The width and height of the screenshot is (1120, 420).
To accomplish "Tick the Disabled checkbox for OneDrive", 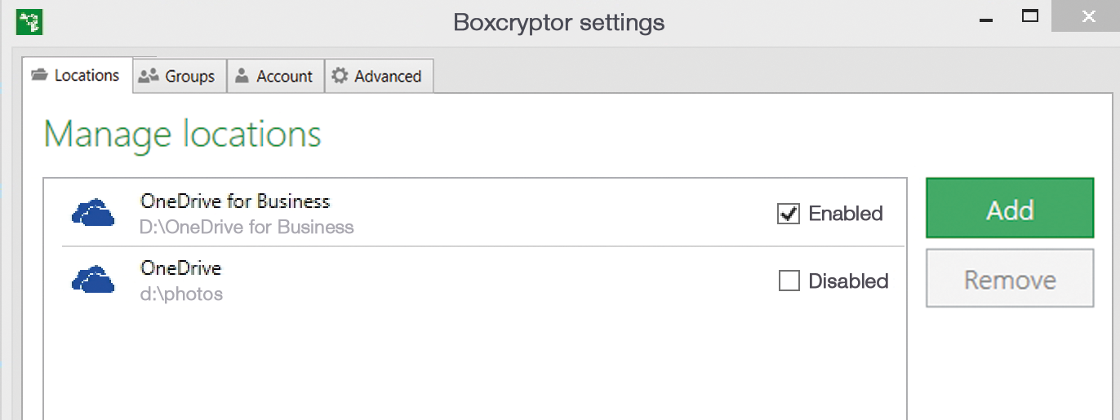I will [x=789, y=281].
